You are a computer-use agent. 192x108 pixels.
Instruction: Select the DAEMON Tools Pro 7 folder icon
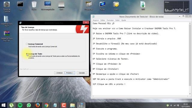[x=7, y=21]
